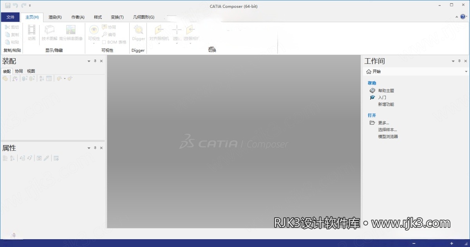The height and width of the screenshot is (247, 470).
Task: Open the 帮助主题 link
Action: pyautogui.click(x=386, y=91)
